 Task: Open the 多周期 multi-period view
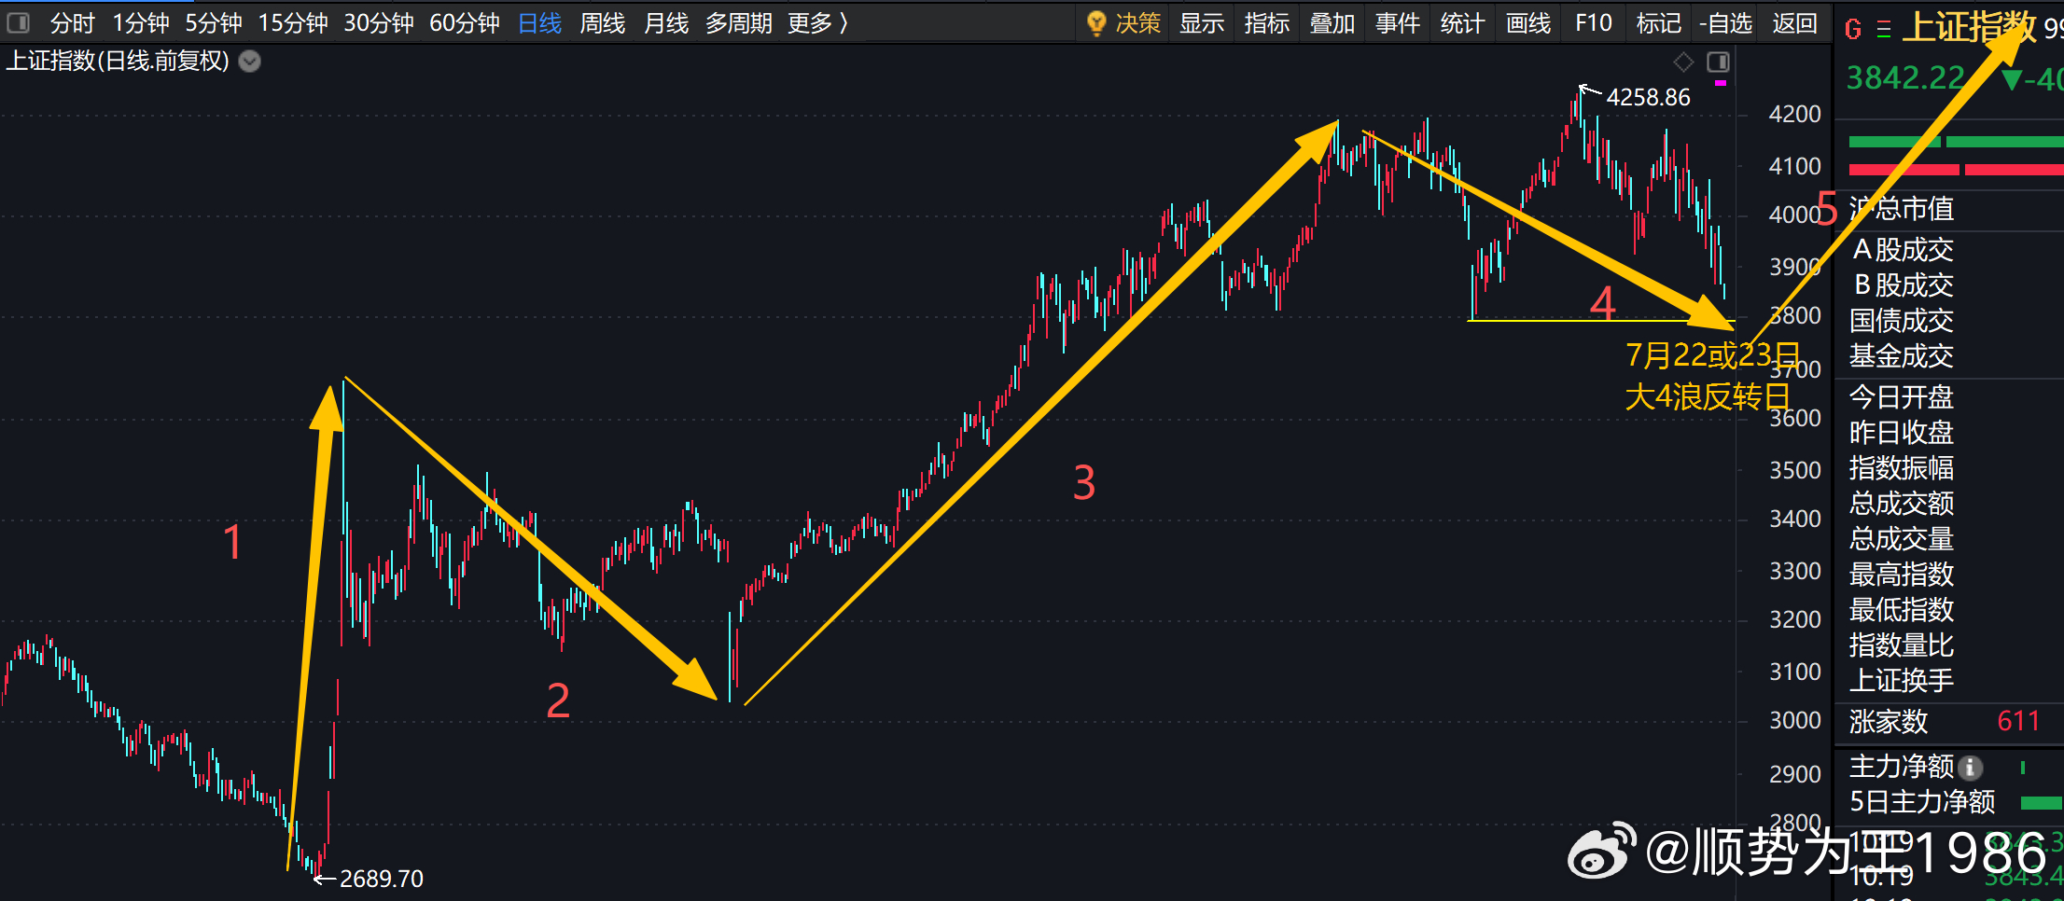tap(739, 23)
